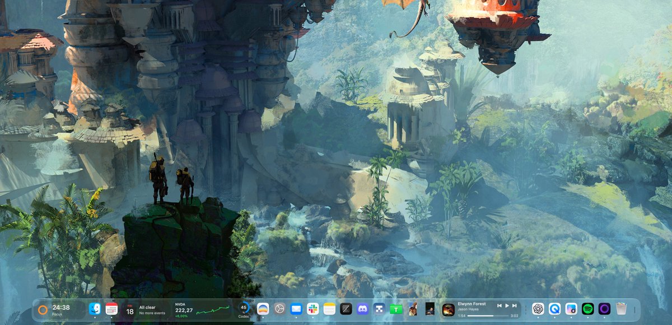Click the 222,27 stock price
The width and height of the screenshot is (672, 325).
[184, 310]
